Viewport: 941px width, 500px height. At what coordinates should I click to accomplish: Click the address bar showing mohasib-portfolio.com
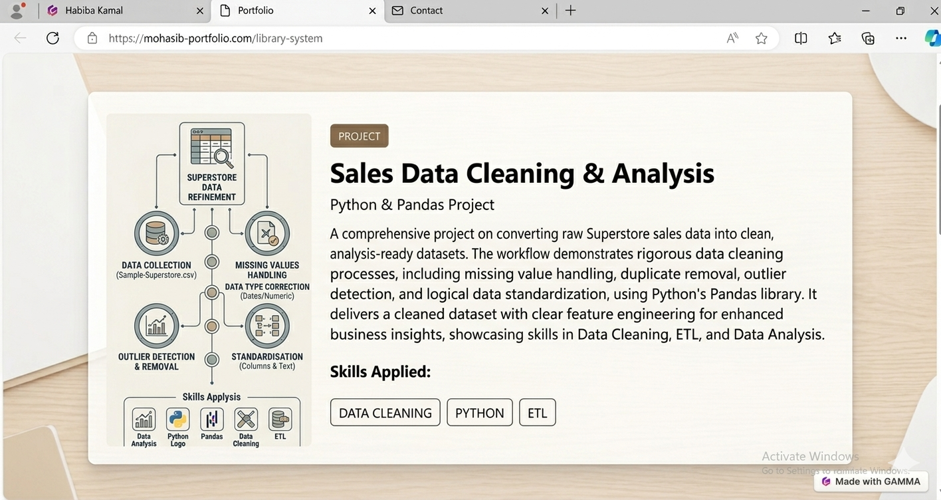tap(215, 38)
